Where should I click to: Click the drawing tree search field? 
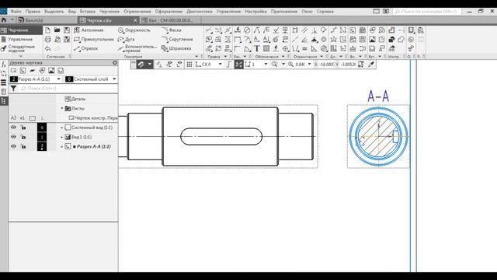pyautogui.click(x=68, y=88)
